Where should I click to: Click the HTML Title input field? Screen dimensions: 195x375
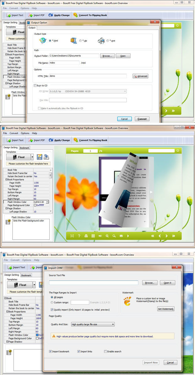[x=88, y=76]
